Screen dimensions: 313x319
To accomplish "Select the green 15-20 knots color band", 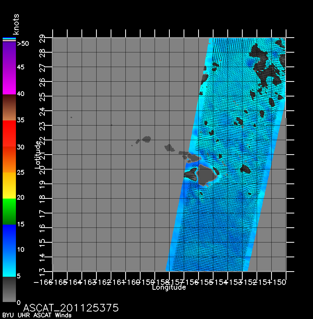I will click(9, 211).
